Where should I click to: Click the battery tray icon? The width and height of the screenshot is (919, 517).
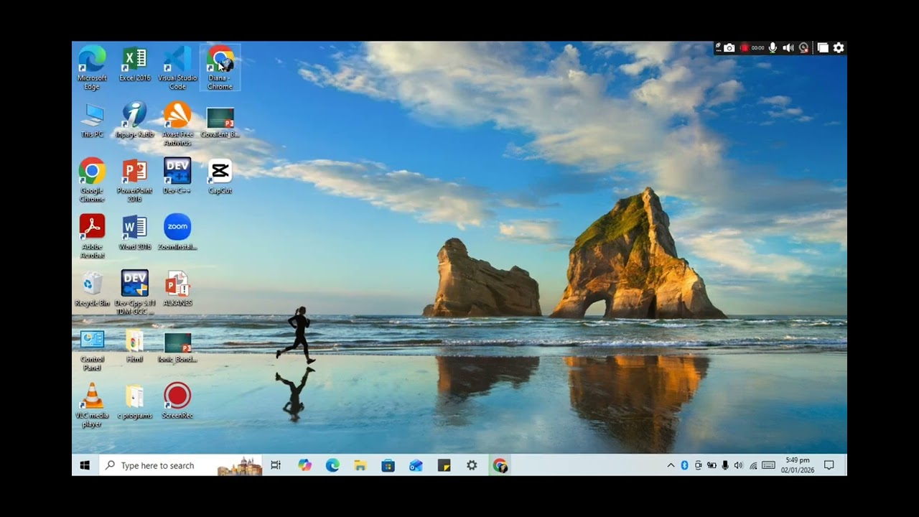[712, 465]
